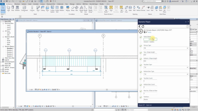The image size is (198, 111).
Task: Click the Top L Shape length field
Action: [x=150, y=55]
